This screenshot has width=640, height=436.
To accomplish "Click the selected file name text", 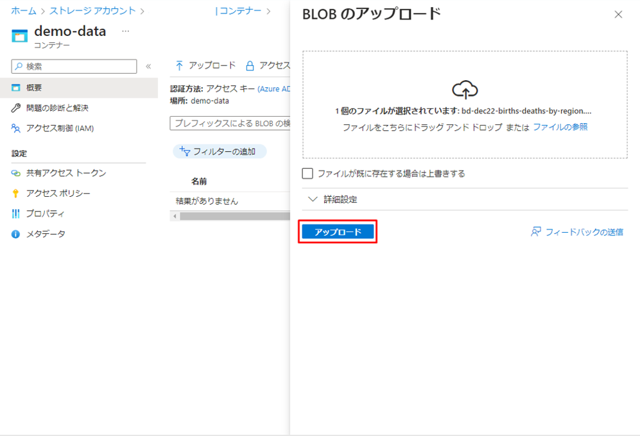I will point(526,111).
